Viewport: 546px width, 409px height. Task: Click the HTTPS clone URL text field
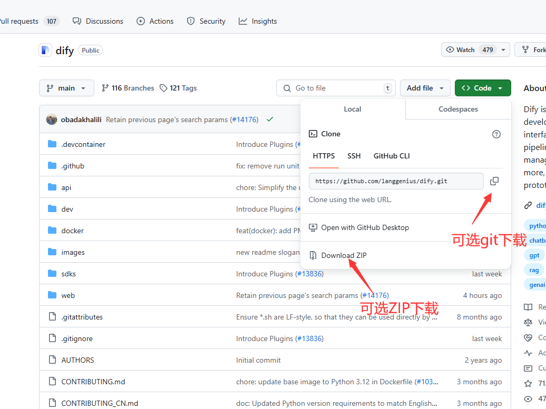click(x=396, y=181)
